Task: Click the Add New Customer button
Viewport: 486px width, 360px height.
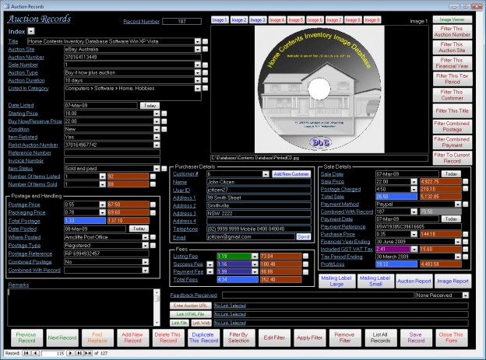Action: click(x=291, y=174)
